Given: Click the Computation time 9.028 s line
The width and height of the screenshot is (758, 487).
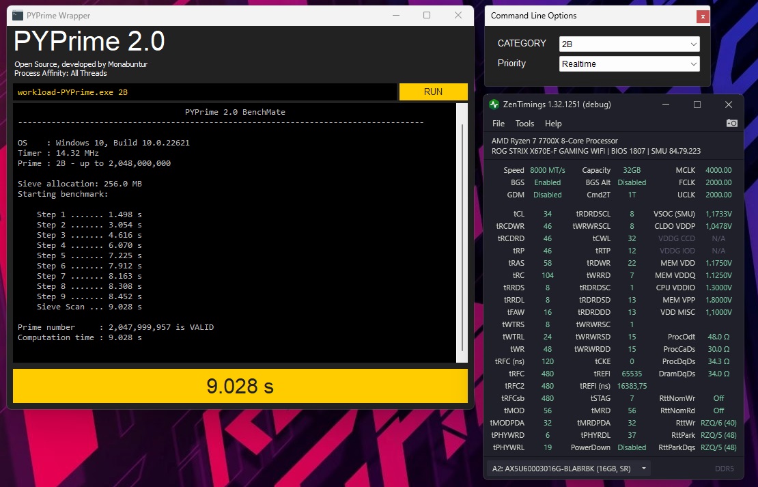Looking at the screenshot, I should pos(80,337).
